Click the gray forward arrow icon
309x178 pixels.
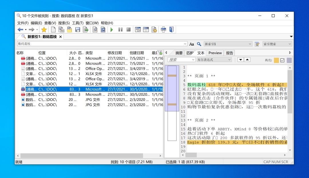[x=31, y=30]
